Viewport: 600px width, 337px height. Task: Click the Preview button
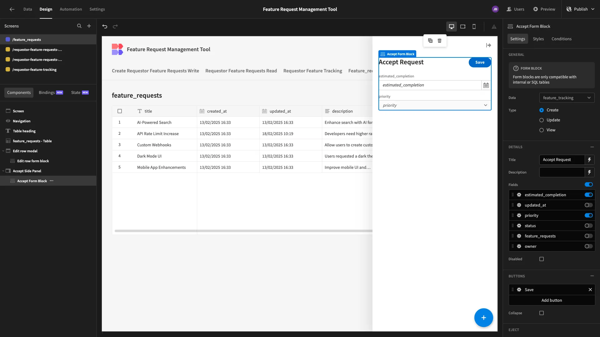click(x=544, y=9)
